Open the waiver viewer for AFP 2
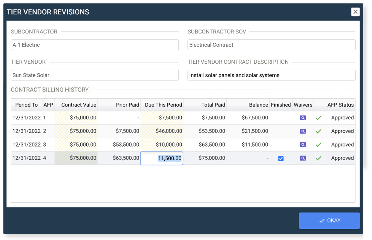Viewport: 372px width, 240px height. click(x=303, y=131)
